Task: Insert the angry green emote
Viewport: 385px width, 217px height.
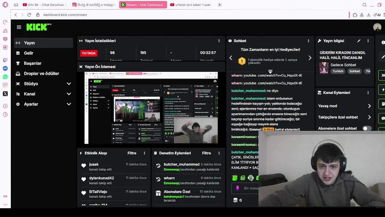Action: pos(243,178)
